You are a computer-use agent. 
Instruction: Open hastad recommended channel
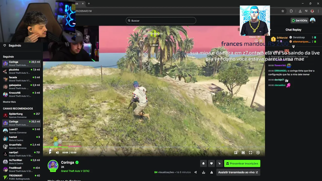(21, 139)
